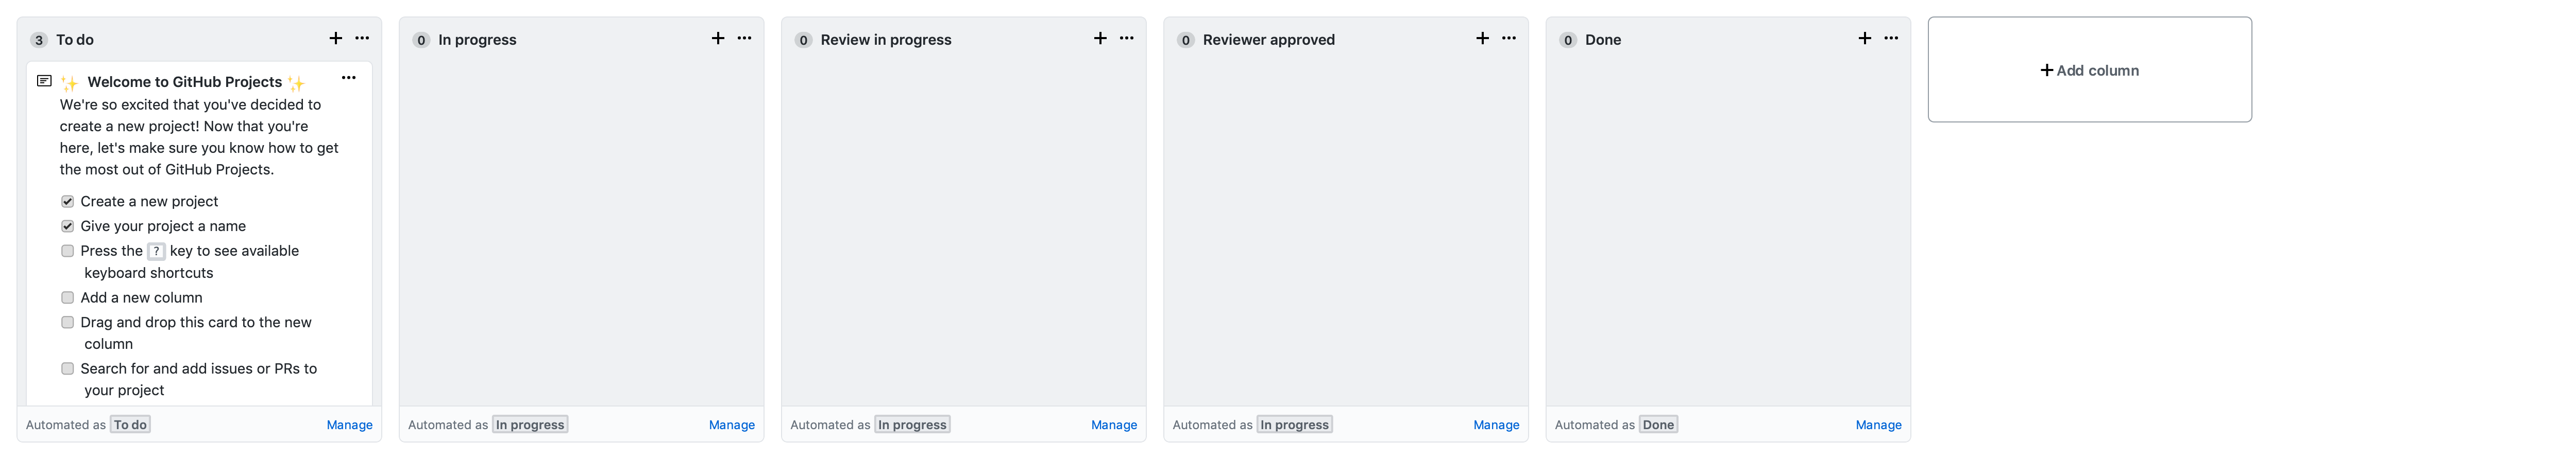The image size is (2576, 459).
Task: Add a card to To do column
Action: [336, 39]
